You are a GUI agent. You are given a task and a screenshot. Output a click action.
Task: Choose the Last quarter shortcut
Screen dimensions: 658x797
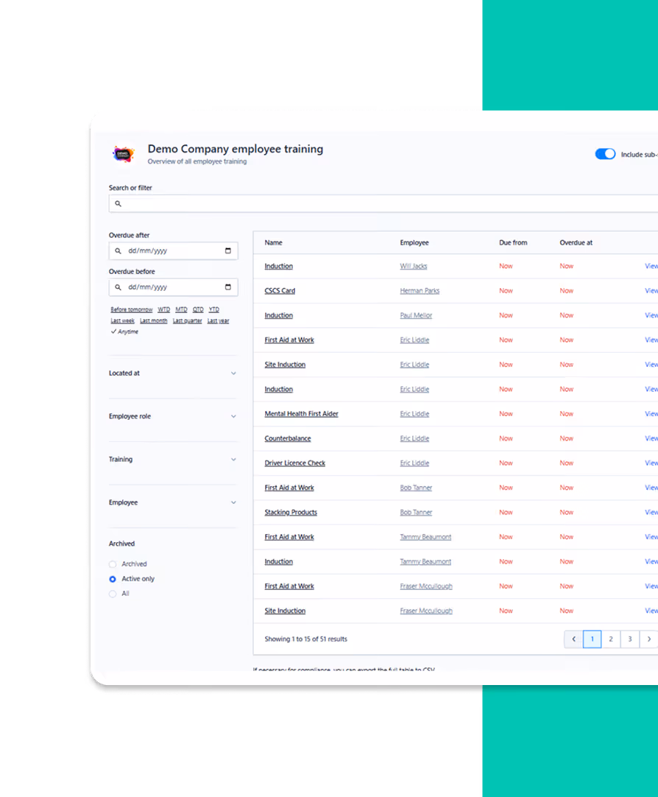[188, 320]
